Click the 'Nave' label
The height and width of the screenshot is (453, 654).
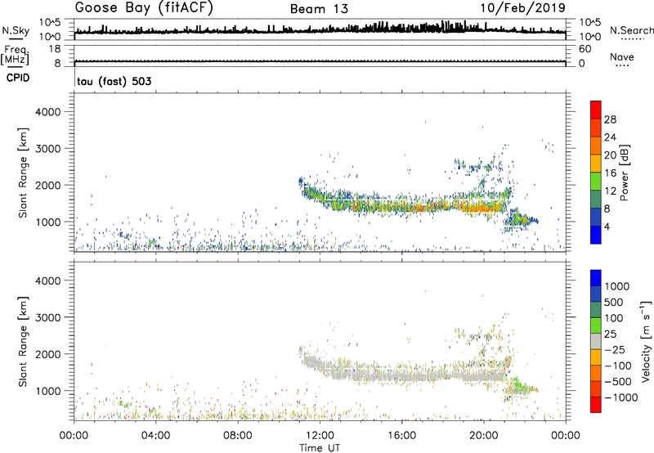coord(622,56)
